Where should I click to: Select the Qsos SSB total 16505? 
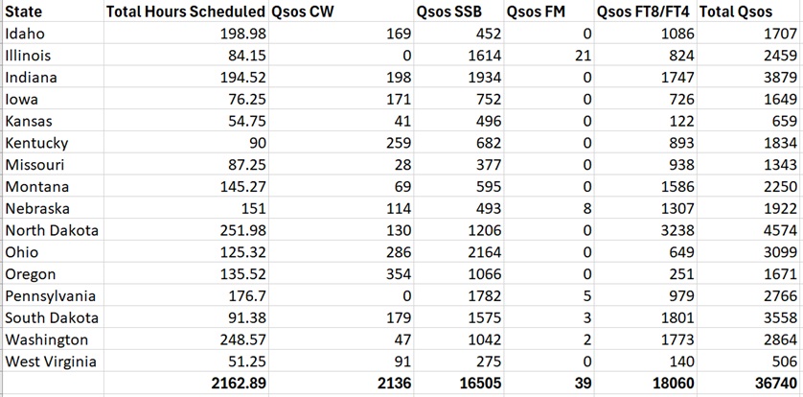coord(474,384)
